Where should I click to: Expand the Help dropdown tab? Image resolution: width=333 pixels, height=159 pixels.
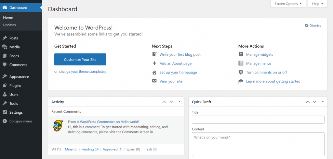(x=317, y=4)
